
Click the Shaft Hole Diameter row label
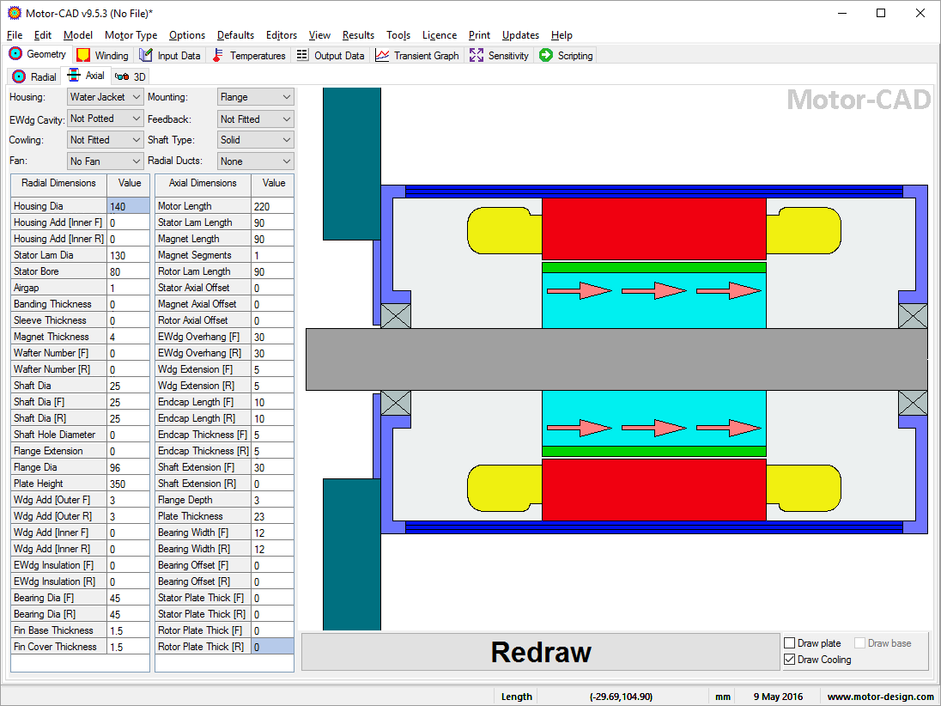(x=58, y=435)
